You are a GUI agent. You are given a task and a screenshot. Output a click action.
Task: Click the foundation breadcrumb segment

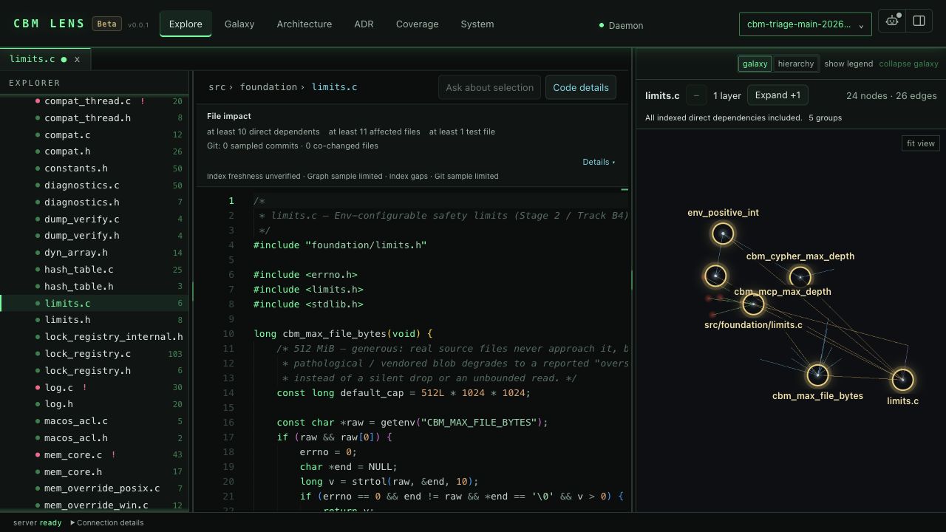tap(268, 87)
